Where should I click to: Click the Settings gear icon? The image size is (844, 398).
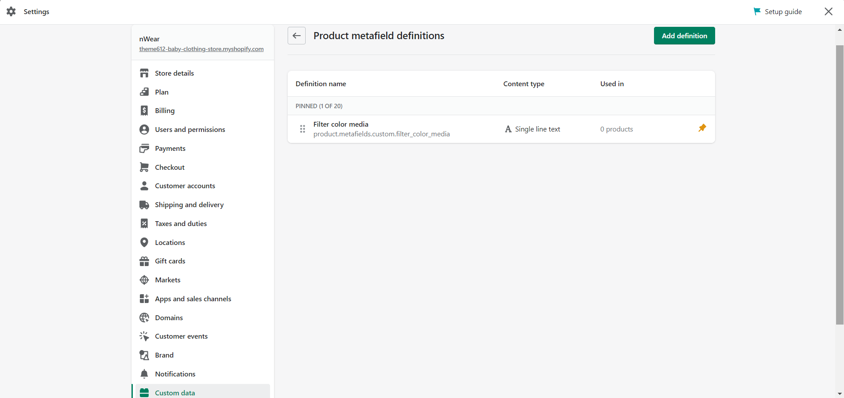point(11,11)
